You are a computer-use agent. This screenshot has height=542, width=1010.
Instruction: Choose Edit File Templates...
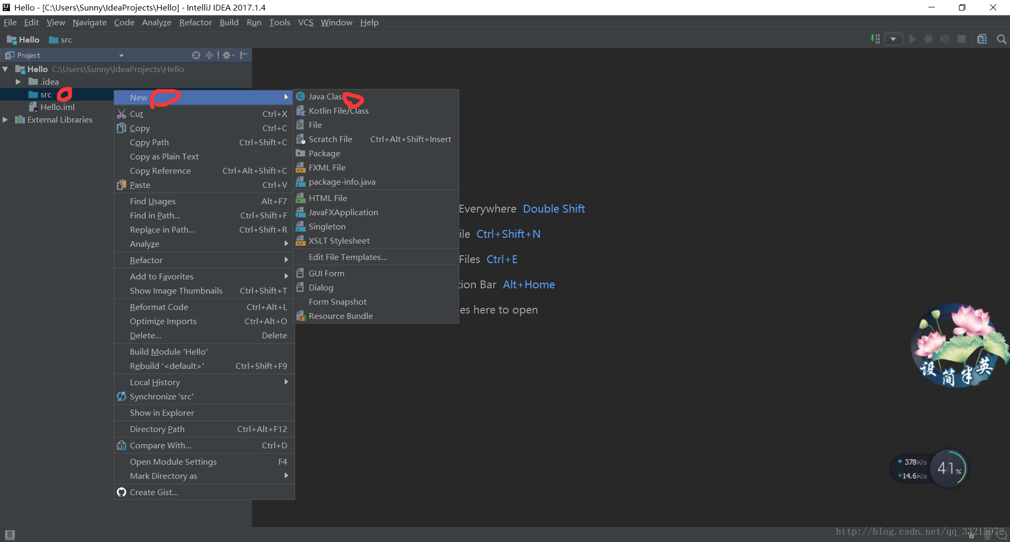click(x=376, y=257)
